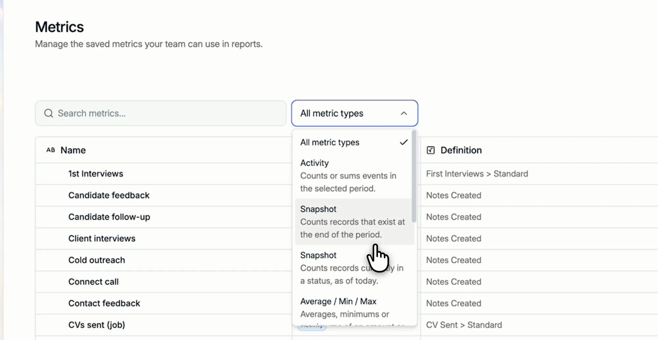Image resolution: width=658 pixels, height=340 pixels.
Task: Open the "Connect call" metric
Action: click(93, 282)
